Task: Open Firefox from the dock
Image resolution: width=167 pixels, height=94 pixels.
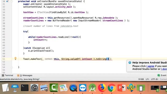Action: pos(102,88)
